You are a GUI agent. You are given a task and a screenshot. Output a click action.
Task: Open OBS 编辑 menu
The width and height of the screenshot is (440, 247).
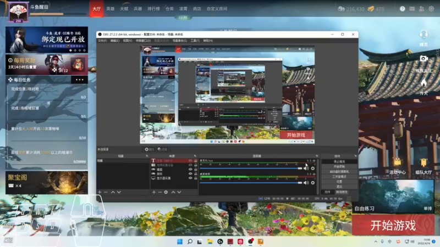pos(115,41)
